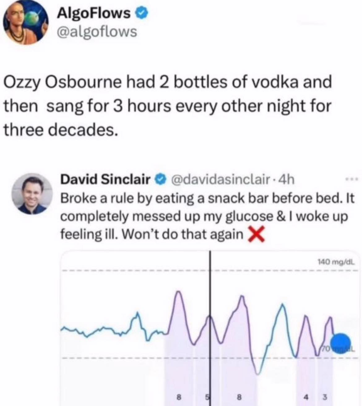
Task: Open the @algoflows handle link
Action: 97,32
